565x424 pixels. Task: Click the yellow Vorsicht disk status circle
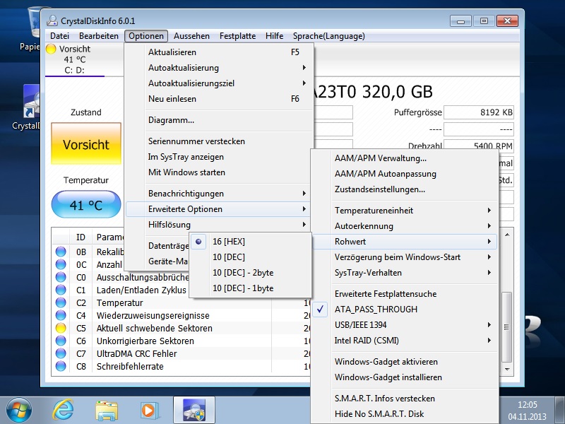51,49
